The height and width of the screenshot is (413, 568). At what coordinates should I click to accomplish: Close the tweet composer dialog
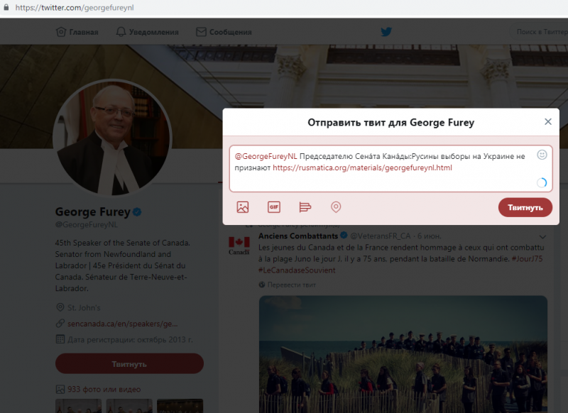click(548, 121)
